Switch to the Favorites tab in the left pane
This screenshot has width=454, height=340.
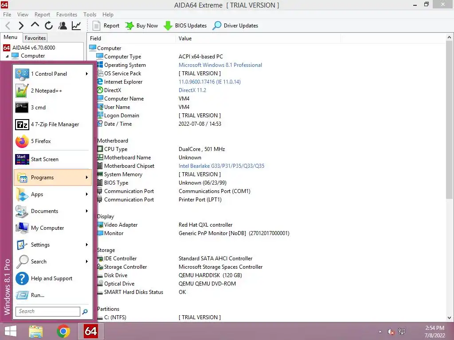pos(35,38)
